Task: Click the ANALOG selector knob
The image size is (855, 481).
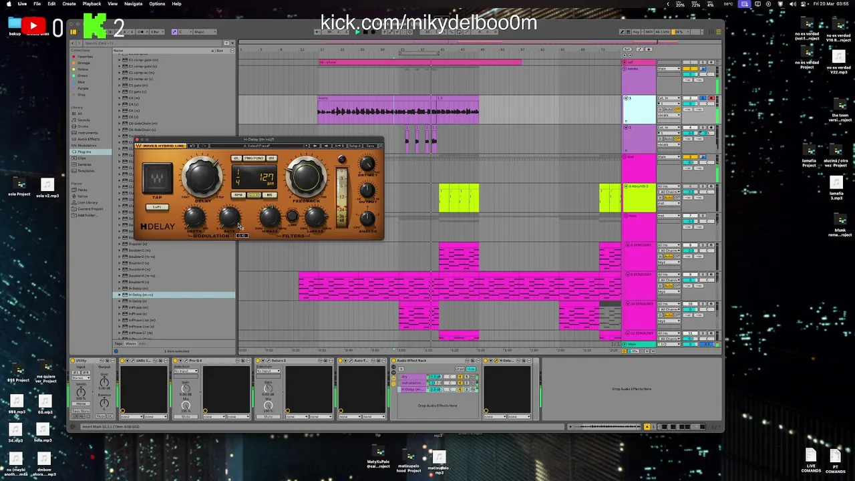Action: tap(367, 218)
